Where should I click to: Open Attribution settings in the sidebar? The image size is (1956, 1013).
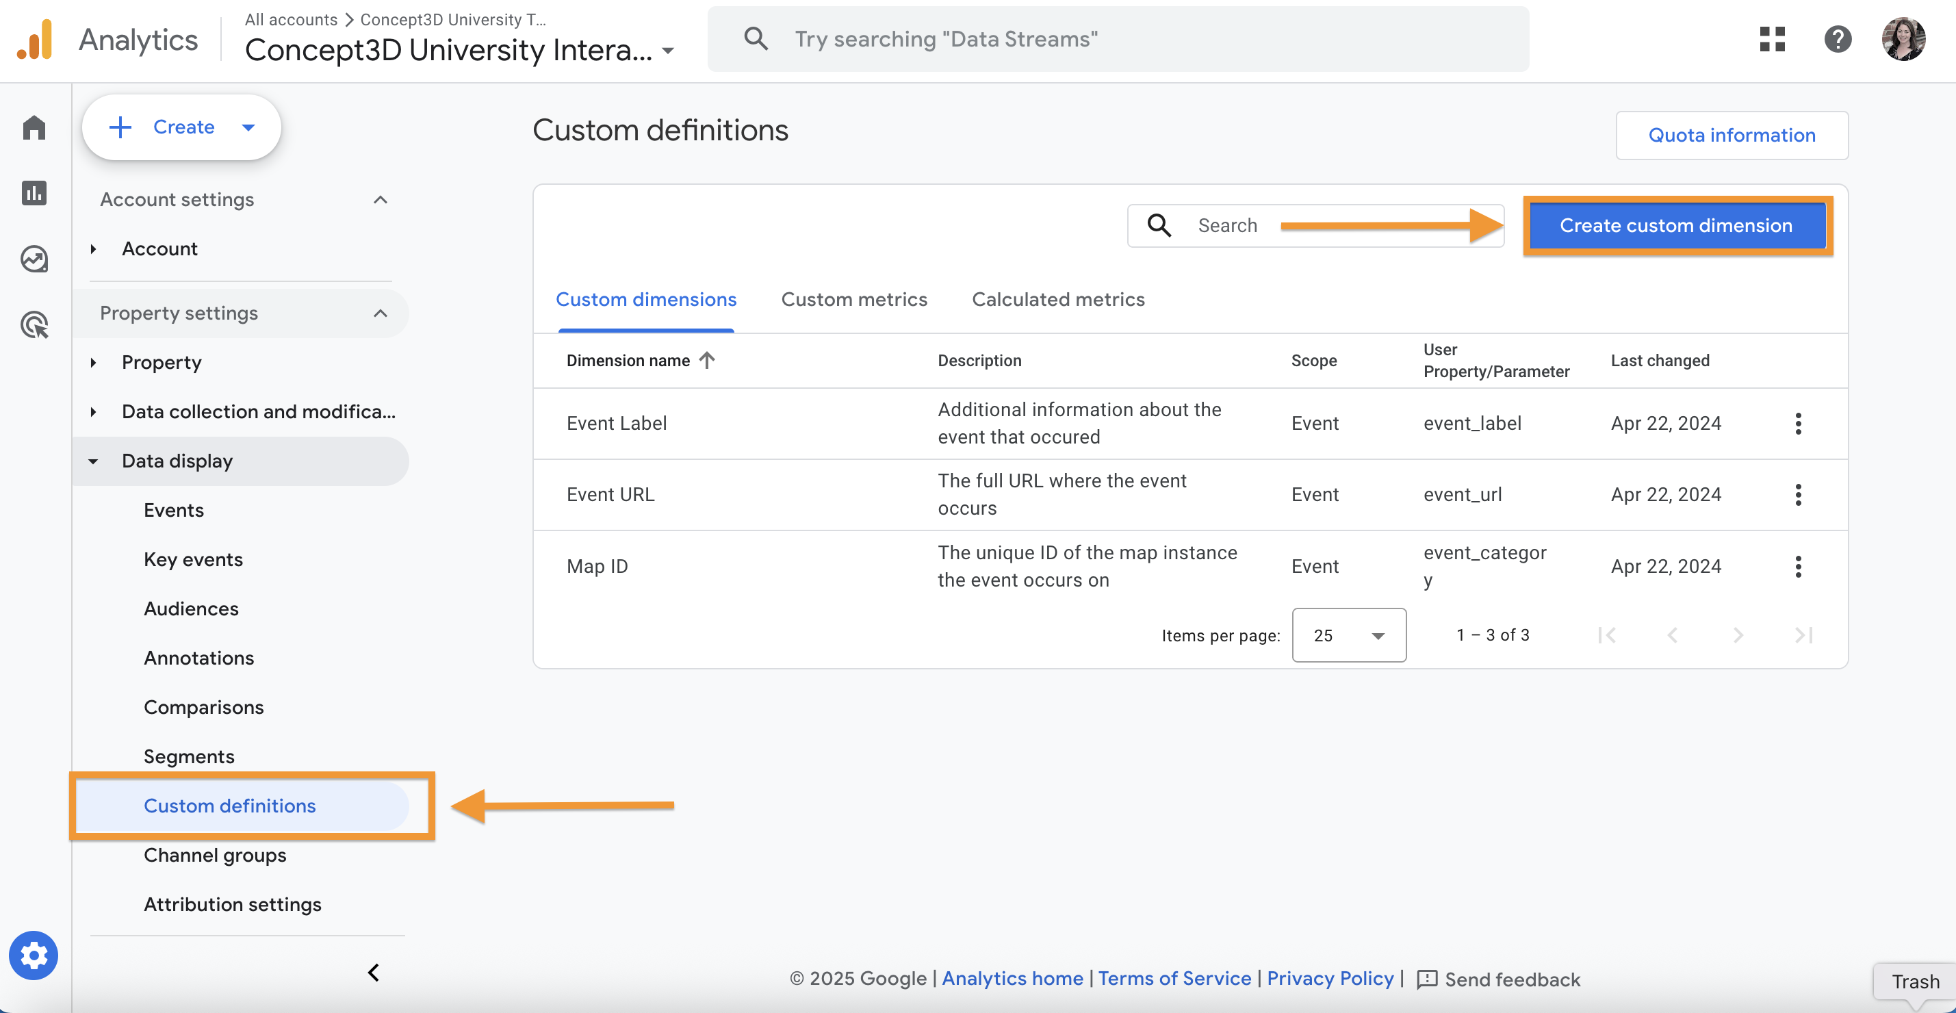pos(232,904)
